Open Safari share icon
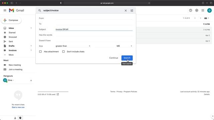214x120 pixels. point(203,3)
